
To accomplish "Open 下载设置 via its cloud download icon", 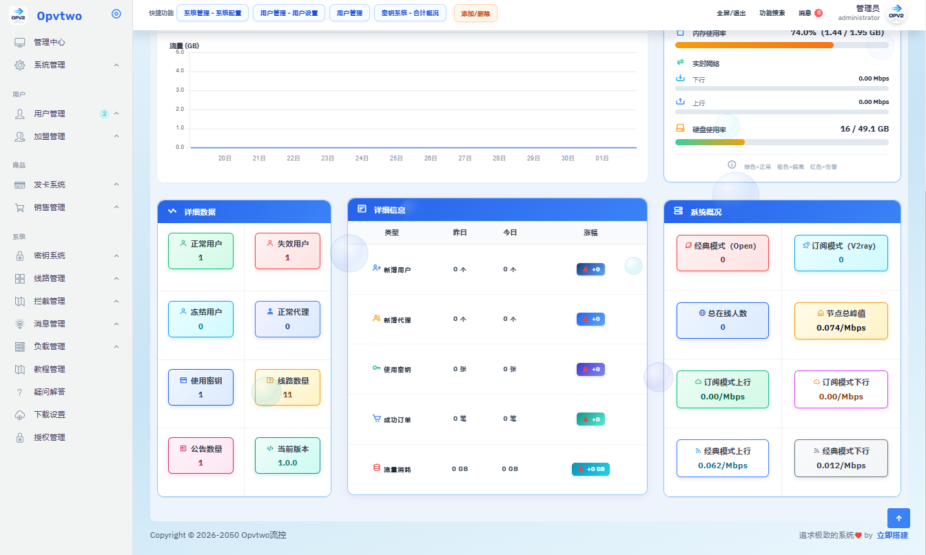I will point(20,415).
